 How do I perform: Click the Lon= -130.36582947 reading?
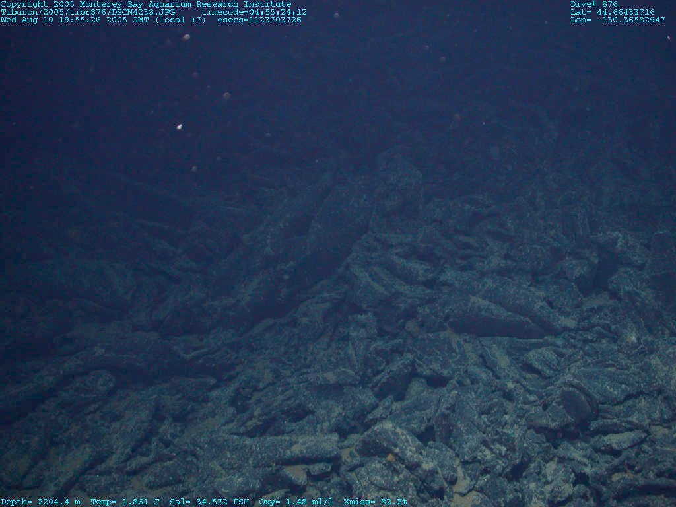click(618, 20)
